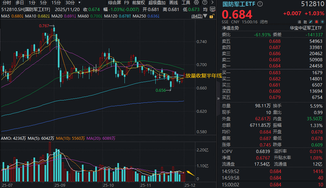
Task: Switch to 分时 intraday tab
Action: (6, 3)
